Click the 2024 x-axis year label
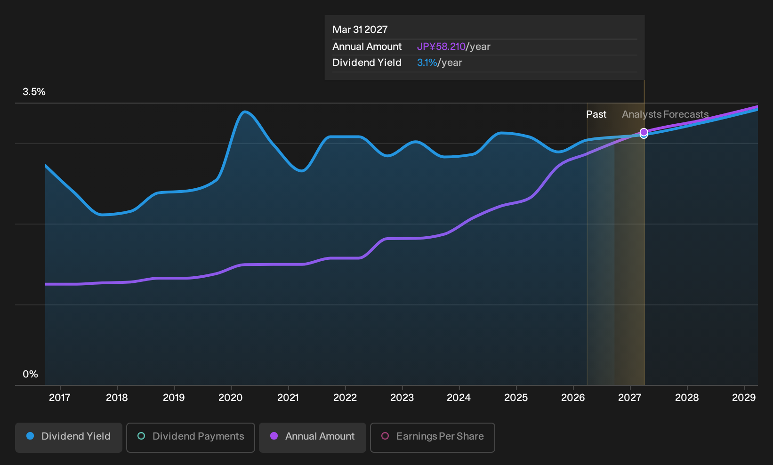Viewport: 773px width, 465px height. point(459,398)
